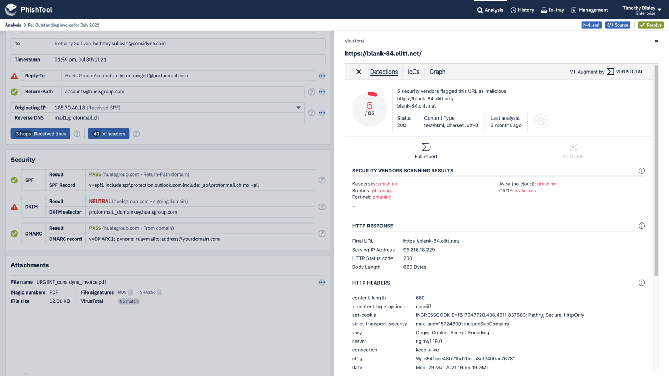Open the Analysis page
This screenshot has height=376, width=669.
pos(490,10)
